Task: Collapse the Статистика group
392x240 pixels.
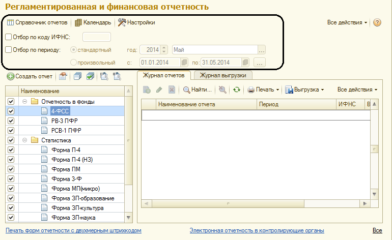Action: coord(24,140)
